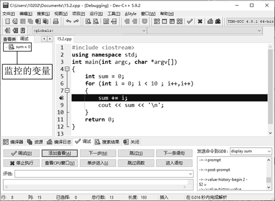The width and height of the screenshot is (275, 201).
Task: Click the Redo toolbar icon
Action: coord(76,21)
